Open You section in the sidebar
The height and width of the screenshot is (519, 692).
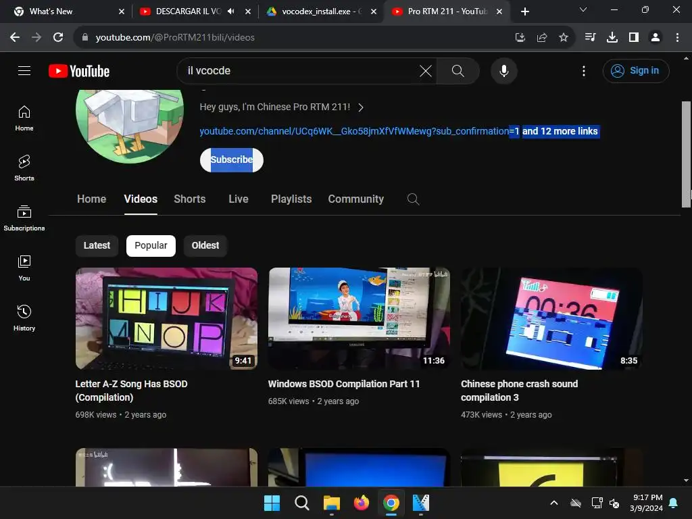(x=24, y=268)
